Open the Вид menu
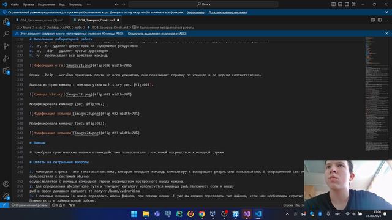Image resolution: width=392 pixels, height=220 pixels. coord(62,4)
